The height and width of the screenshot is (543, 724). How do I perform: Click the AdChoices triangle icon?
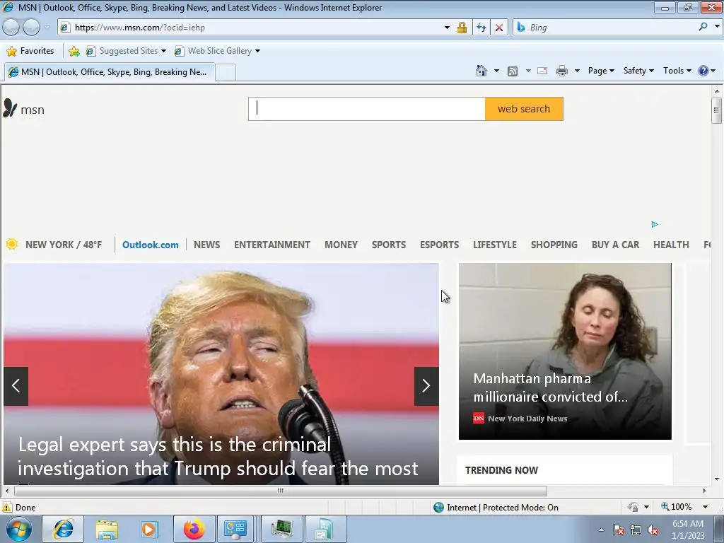coord(655,224)
